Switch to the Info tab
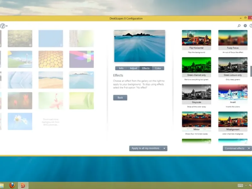Screen dimensions: 252x189 [121, 68]
